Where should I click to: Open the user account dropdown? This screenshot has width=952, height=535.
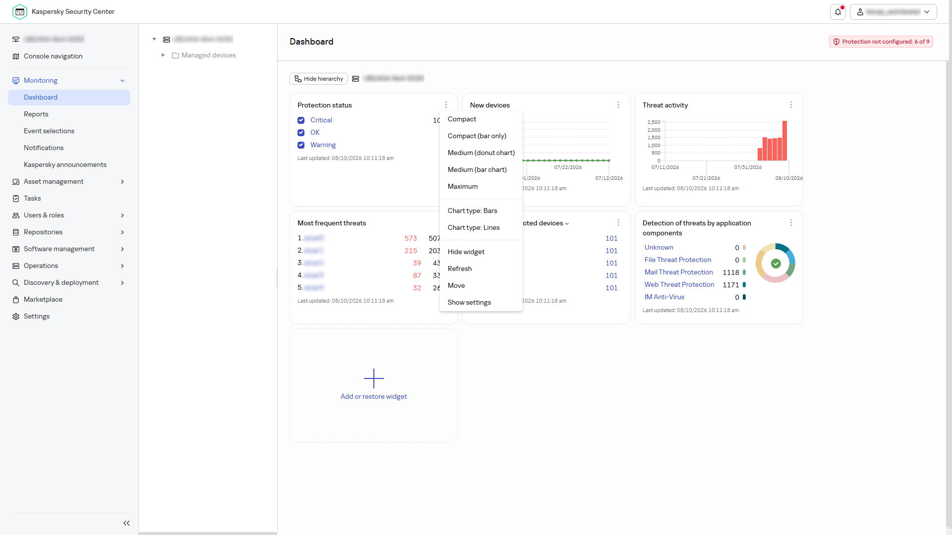[x=893, y=12]
